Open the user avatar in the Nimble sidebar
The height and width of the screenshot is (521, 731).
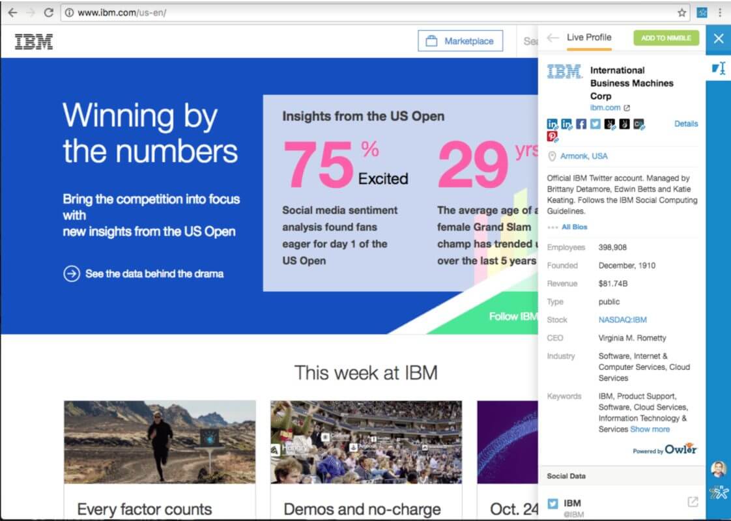pyautogui.click(x=718, y=469)
